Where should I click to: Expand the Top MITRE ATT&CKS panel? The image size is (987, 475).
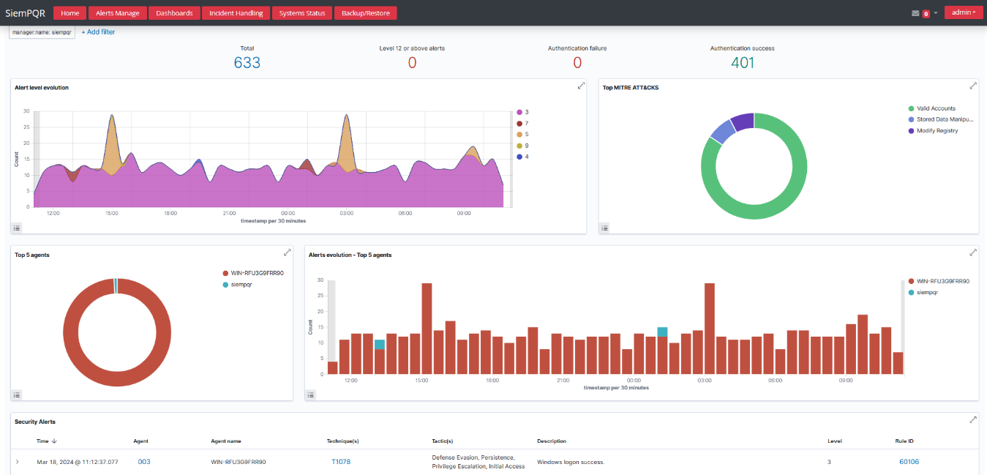click(x=973, y=86)
